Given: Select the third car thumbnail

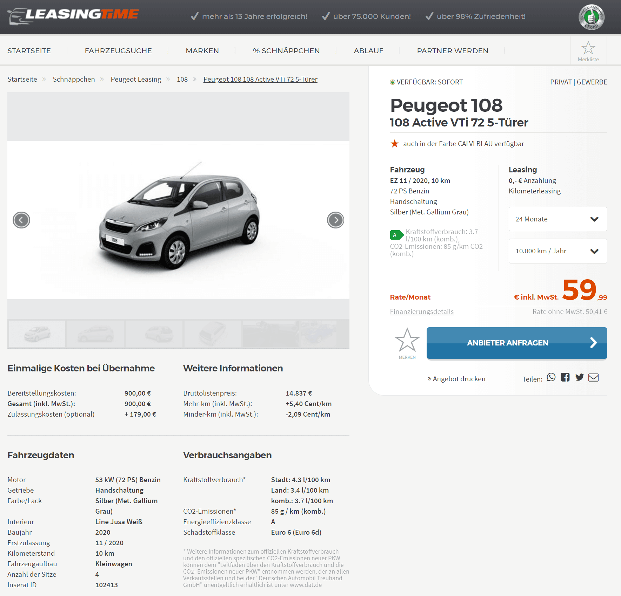Looking at the screenshot, I should click(x=154, y=334).
